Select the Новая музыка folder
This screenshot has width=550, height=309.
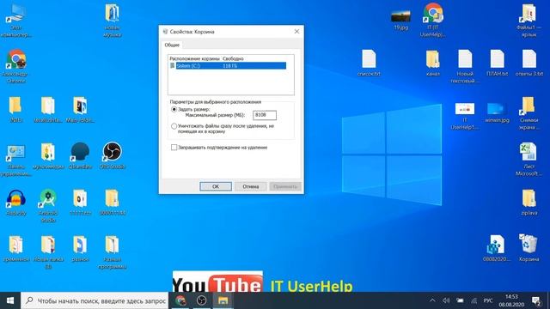click(x=113, y=21)
